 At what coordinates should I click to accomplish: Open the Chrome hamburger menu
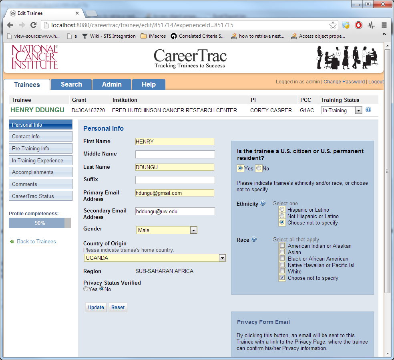click(384, 25)
